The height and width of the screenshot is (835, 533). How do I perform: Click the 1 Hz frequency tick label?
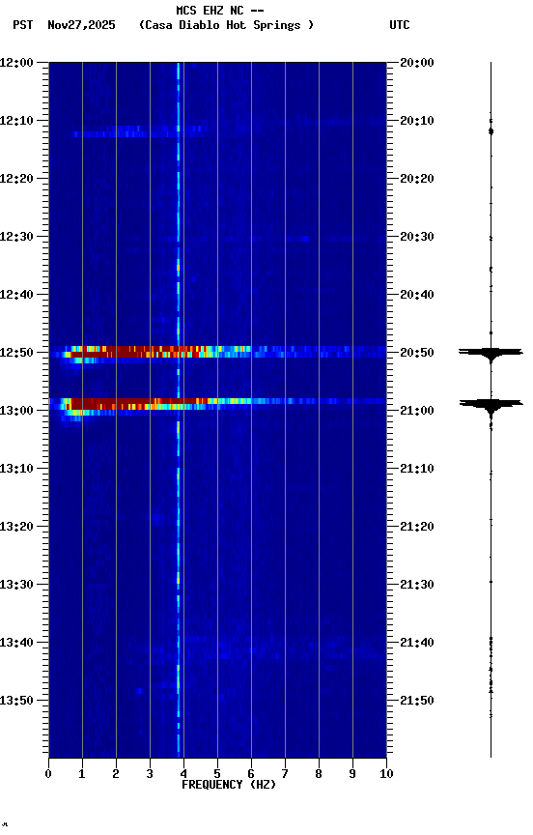[82, 774]
